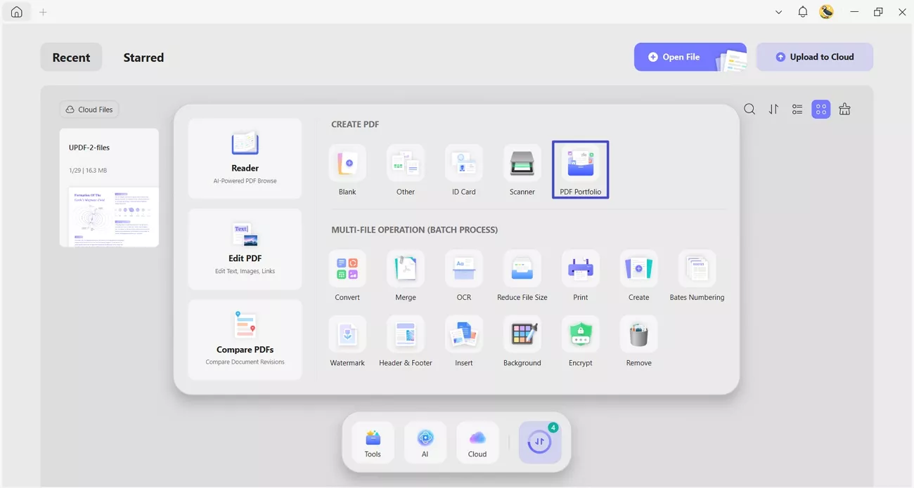
Task: Select the UPDF-2-files file name
Action: (89, 147)
